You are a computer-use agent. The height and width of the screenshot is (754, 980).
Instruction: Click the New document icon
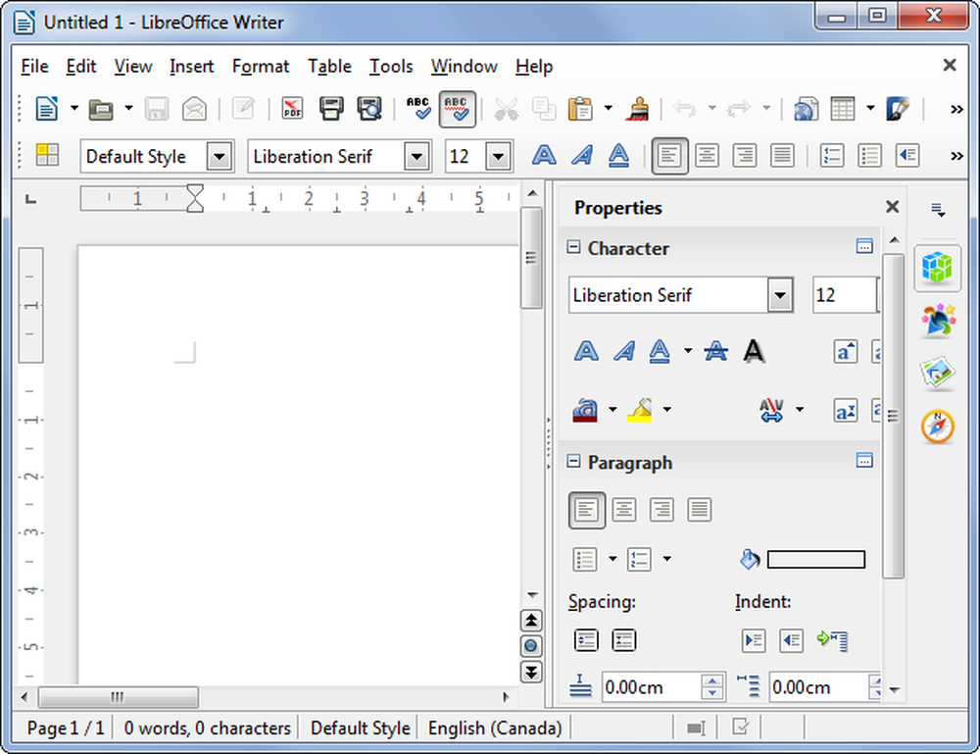[47, 109]
